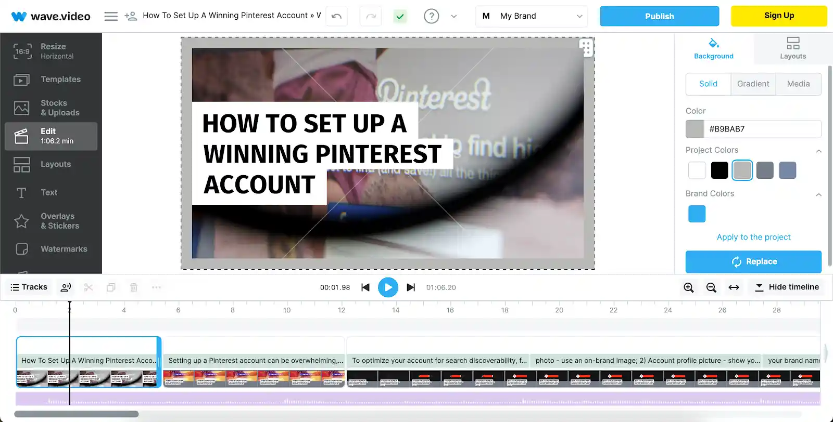Click the blue Publish button
The height and width of the screenshot is (422, 833).
(x=659, y=16)
